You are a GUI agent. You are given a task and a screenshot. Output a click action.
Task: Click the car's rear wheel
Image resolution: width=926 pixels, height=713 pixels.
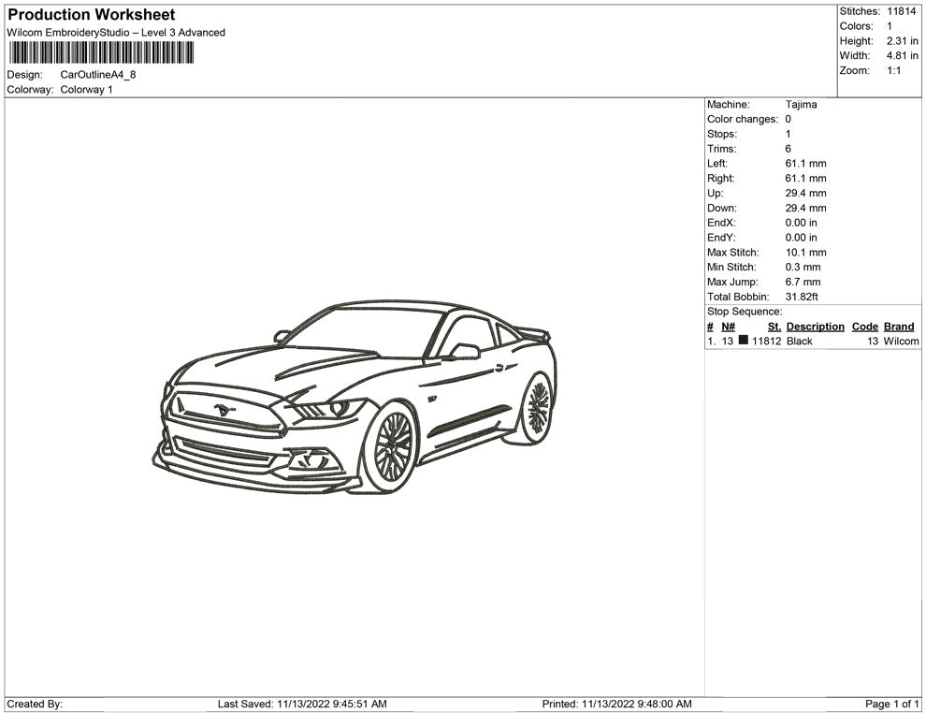coord(538,407)
